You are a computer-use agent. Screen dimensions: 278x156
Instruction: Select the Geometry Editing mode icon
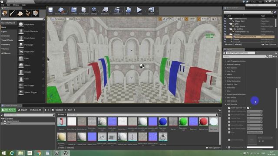click(x=36, y=13)
